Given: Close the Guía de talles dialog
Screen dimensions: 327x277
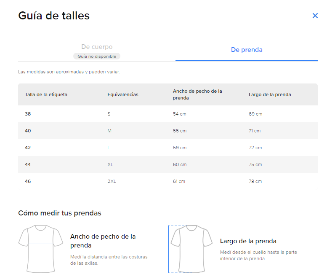Looking at the screenshot, I should coord(315,16).
